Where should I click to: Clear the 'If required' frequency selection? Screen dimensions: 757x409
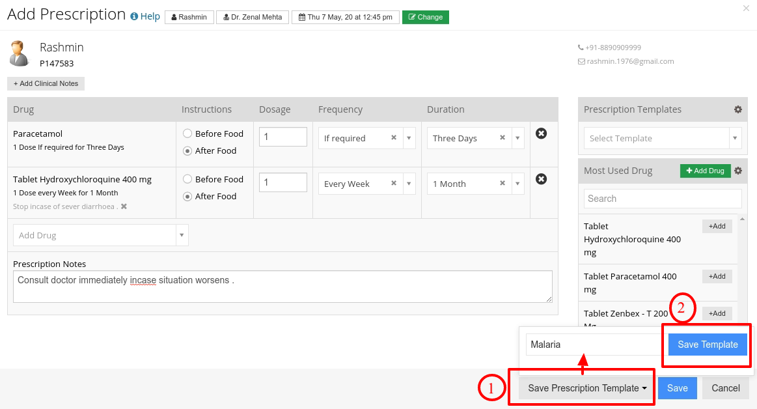click(x=393, y=137)
